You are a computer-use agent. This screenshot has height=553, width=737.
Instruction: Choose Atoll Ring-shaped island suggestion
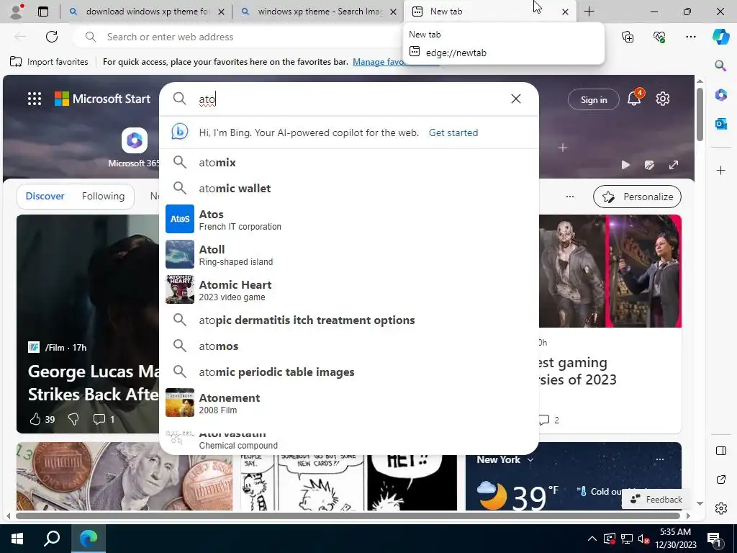coord(349,254)
